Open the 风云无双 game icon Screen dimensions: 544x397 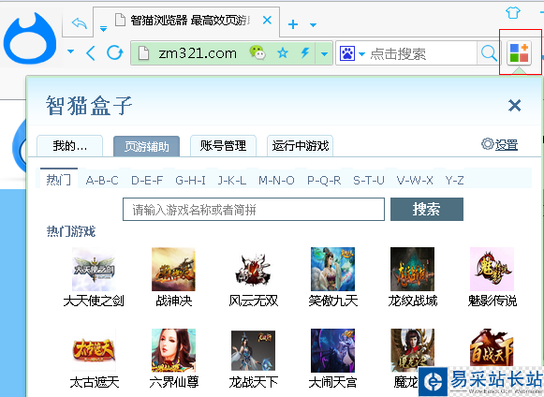[x=253, y=269]
